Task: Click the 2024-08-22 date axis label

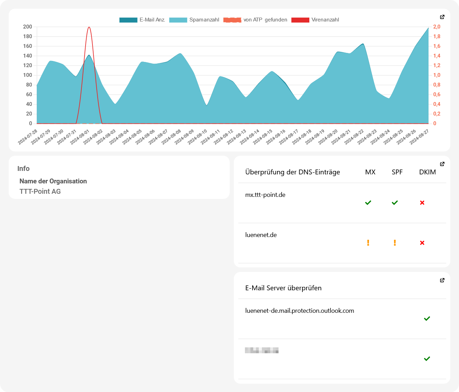Action: pyautogui.click(x=354, y=137)
